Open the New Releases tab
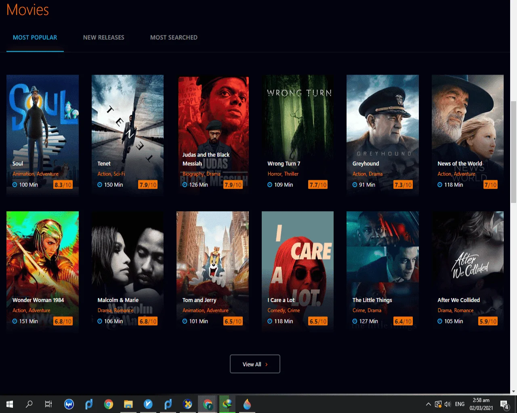Viewport: 517px width, 413px height. 104,38
